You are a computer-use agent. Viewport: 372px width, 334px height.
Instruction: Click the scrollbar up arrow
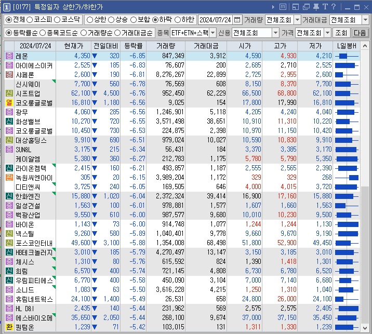tap(365, 46)
